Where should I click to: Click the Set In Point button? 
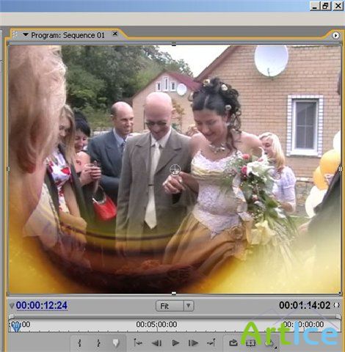[79, 343]
